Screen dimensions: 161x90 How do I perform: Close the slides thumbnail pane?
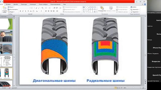(14, 16)
